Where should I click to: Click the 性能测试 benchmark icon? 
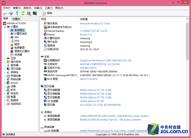8,104
